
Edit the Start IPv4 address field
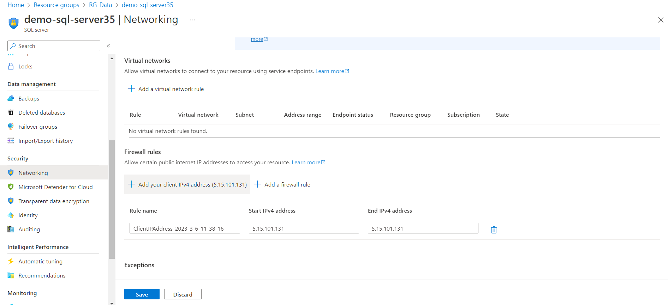[304, 228]
